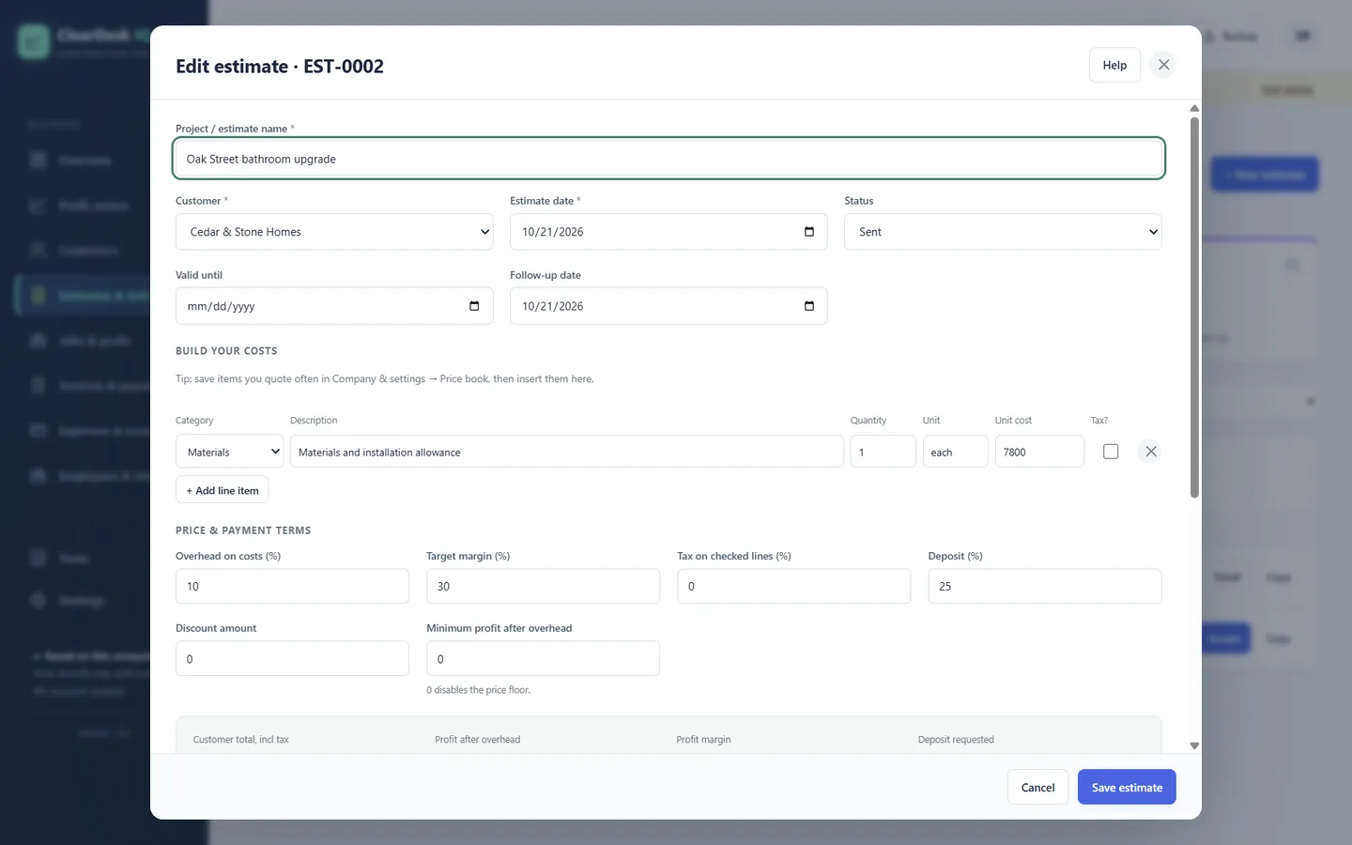Edit the Overhead on costs percentage field
The height and width of the screenshot is (845, 1352).
pos(292,586)
